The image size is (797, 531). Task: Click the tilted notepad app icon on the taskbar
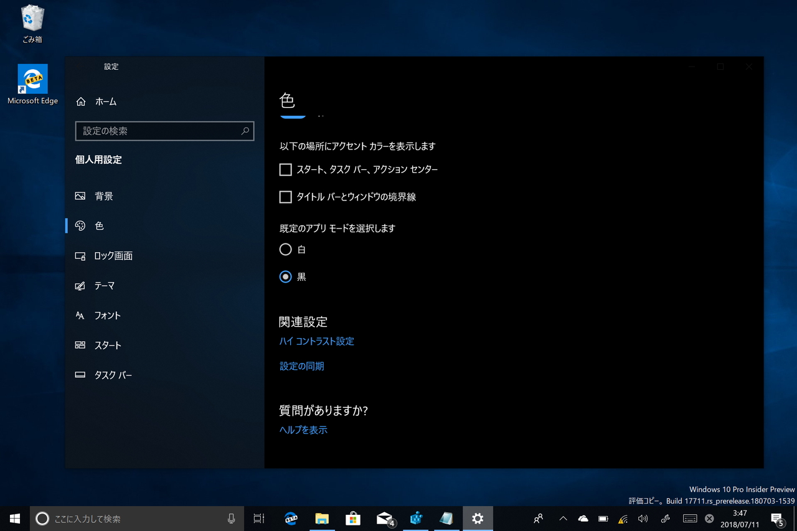point(446,519)
